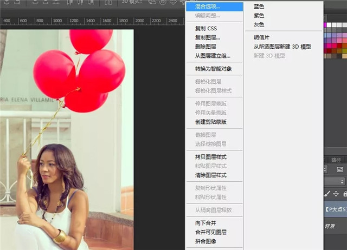347x250 pixels.
Task: Pick 灰色 layer color label
Action: [259, 25]
